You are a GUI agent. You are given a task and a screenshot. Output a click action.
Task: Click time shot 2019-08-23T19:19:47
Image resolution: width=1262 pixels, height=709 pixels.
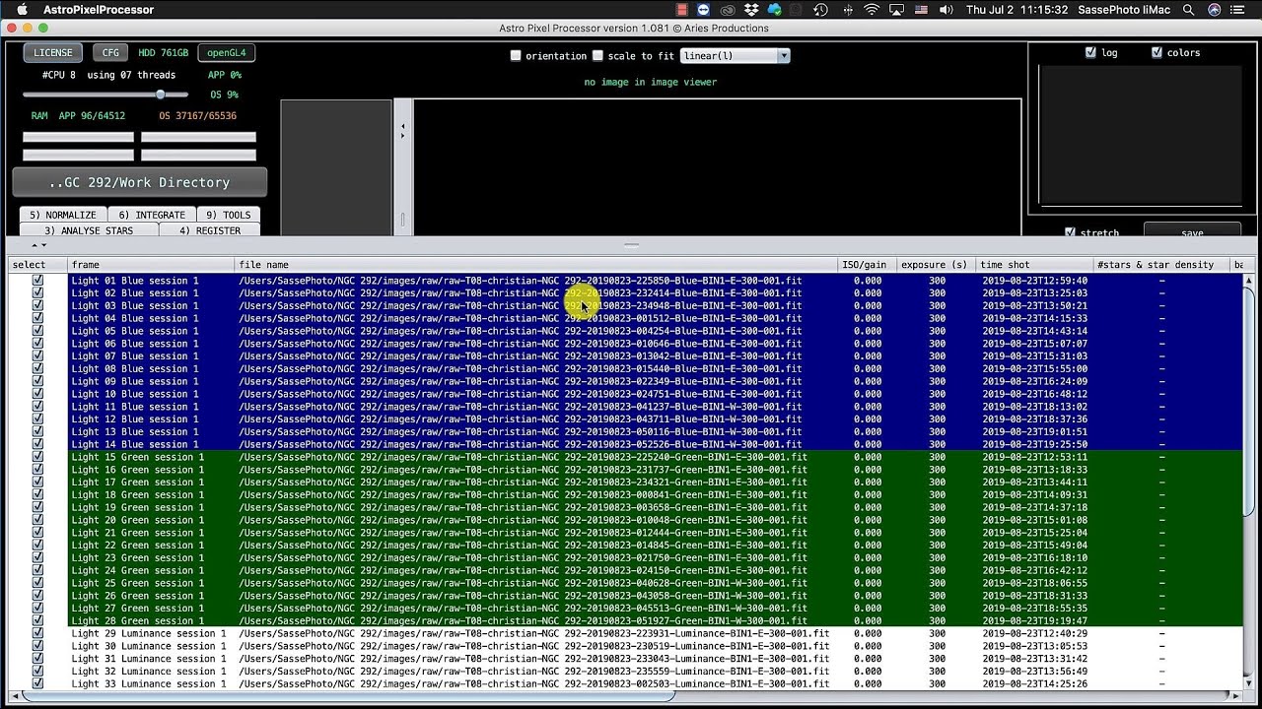point(1034,620)
